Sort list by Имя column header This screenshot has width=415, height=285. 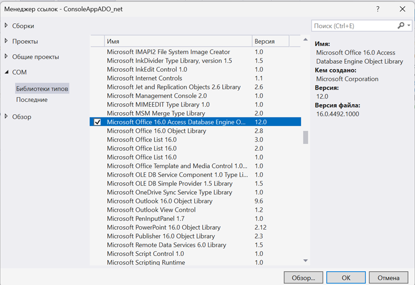point(177,41)
